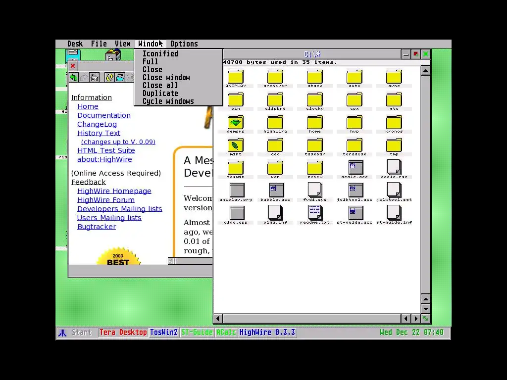Image resolution: width=507 pixels, height=380 pixels.
Task: Select the toswin folder
Action: (236, 170)
